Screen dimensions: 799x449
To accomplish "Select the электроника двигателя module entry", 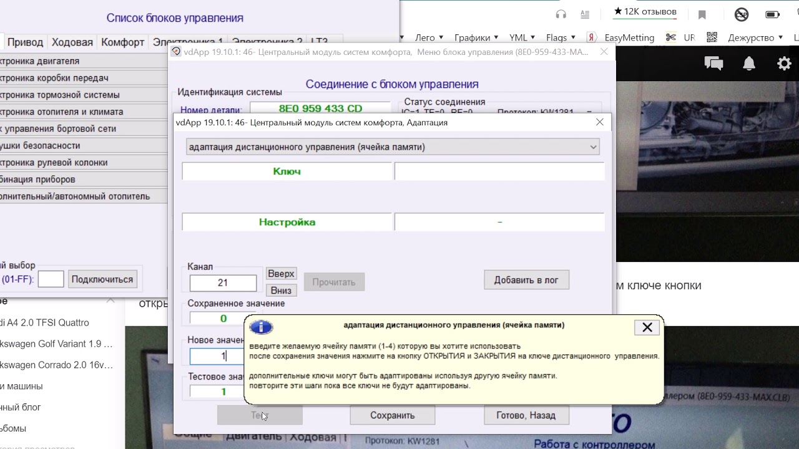I will click(x=84, y=61).
